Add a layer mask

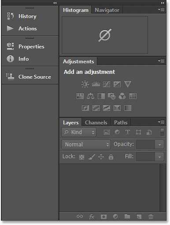(103, 217)
